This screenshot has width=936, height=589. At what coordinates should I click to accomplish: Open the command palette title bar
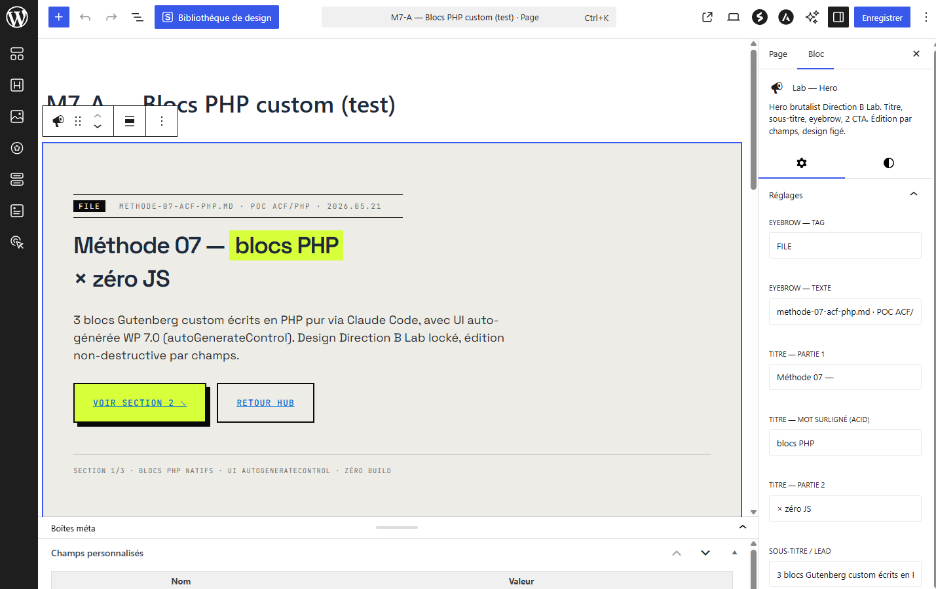coord(469,18)
